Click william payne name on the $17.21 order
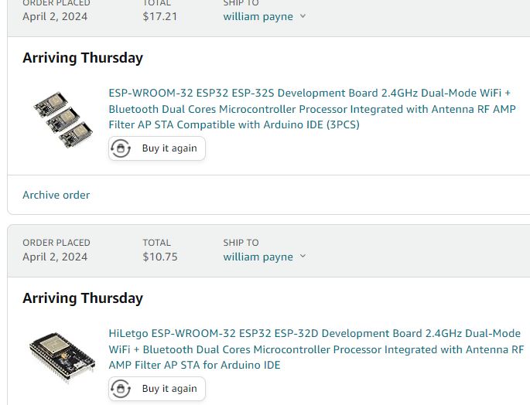This screenshot has height=405, width=530. pyautogui.click(x=258, y=16)
